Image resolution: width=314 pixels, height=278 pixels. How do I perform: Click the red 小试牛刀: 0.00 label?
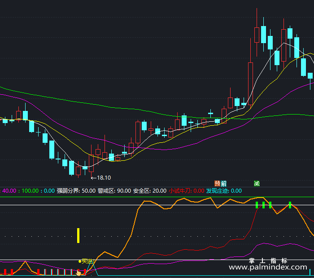click(187, 191)
